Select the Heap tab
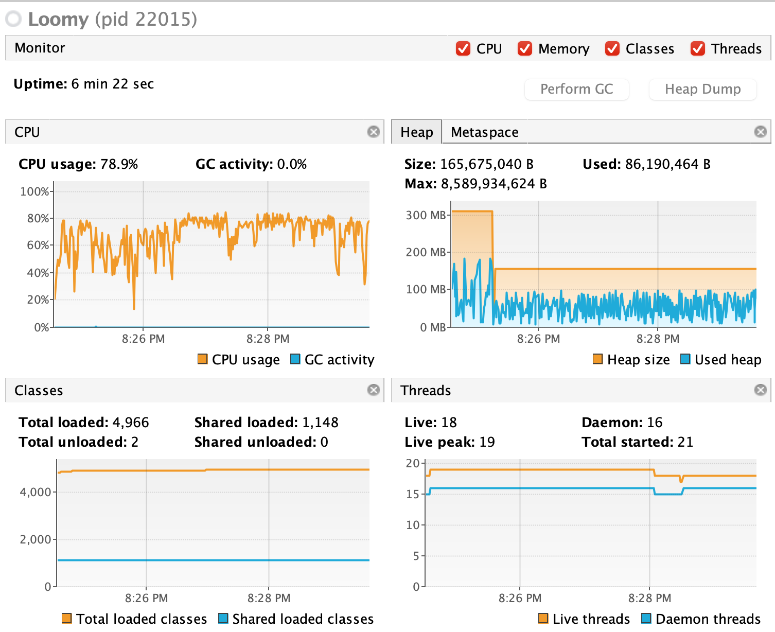Viewport: 775px width, 632px height. tap(416, 132)
